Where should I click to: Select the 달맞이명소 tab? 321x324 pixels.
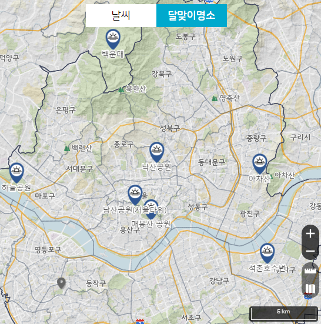[192, 15]
